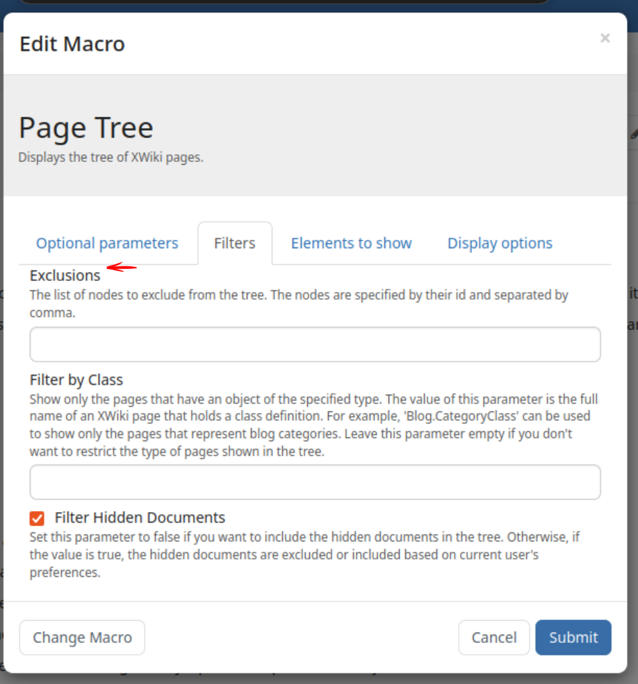This screenshot has width=638, height=684.
Task: Click the Edit Macro dialog title
Action: coord(72,44)
